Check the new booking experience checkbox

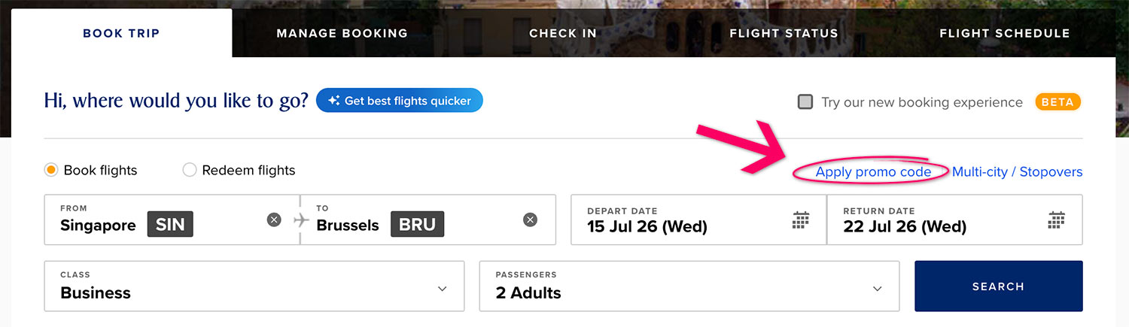coord(805,101)
